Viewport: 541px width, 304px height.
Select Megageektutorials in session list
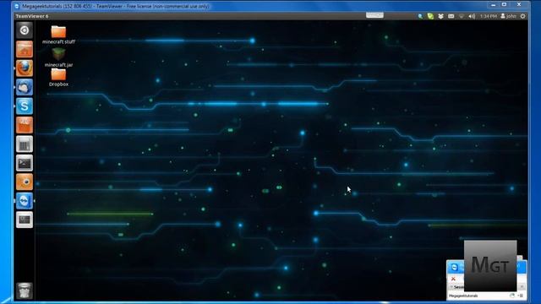tap(463, 296)
